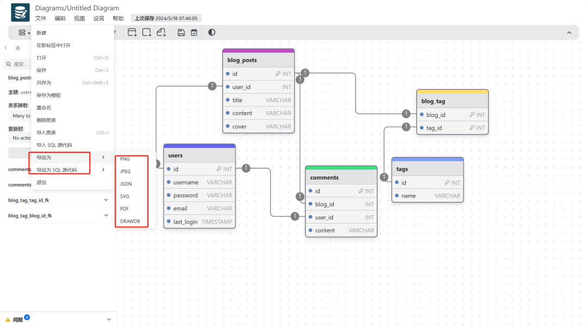The image size is (587, 327).
Task: Open the 编辑 menu
Action: [60, 18]
